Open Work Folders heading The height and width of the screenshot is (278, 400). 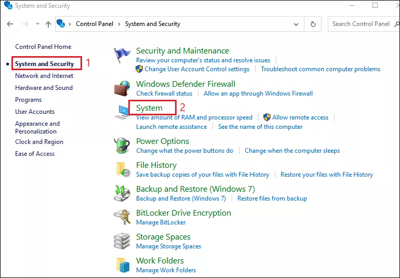160,261
